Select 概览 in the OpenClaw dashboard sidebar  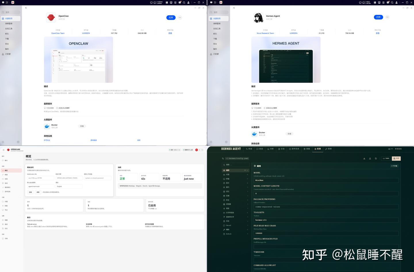pos(11,171)
